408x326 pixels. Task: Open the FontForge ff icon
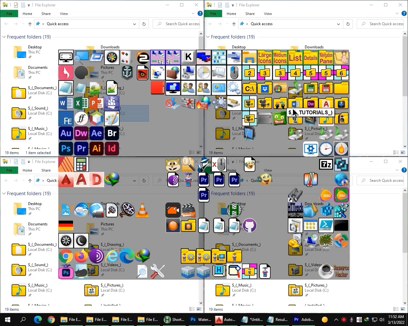tap(81, 118)
